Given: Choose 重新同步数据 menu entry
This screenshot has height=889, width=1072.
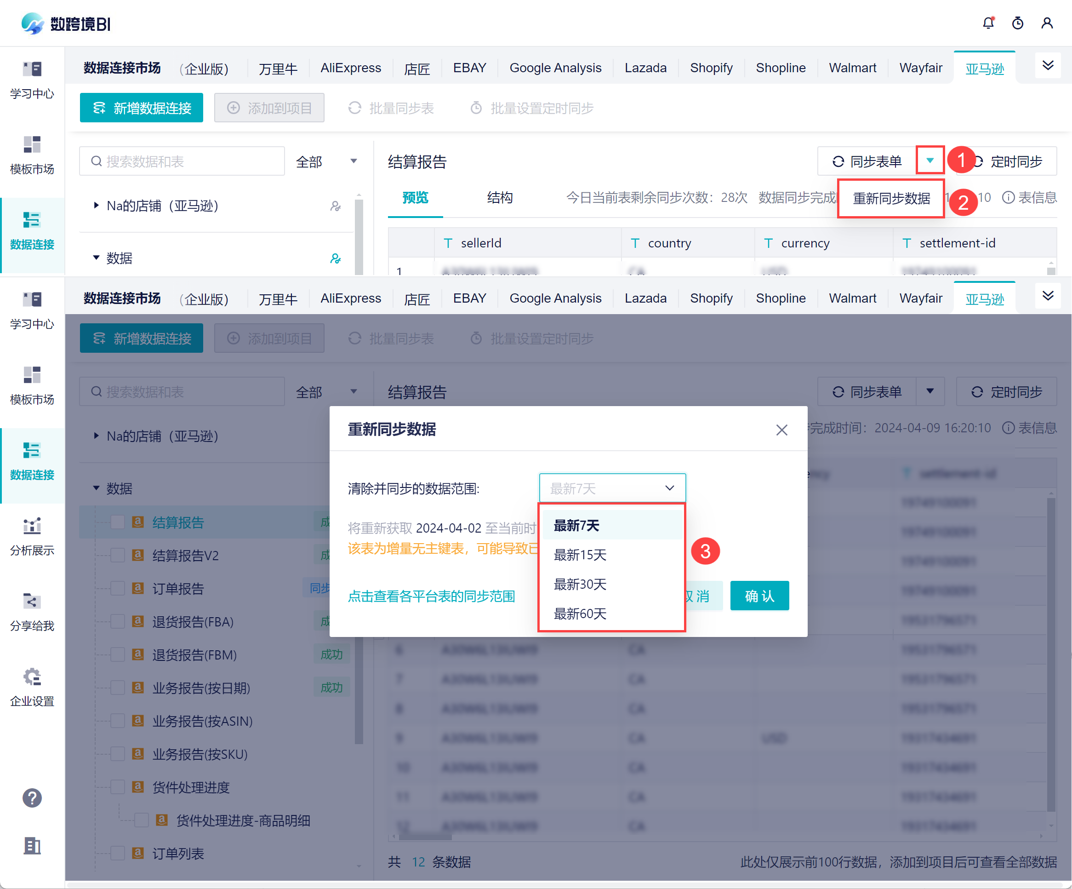Looking at the screenshot, I should tap(891, 198).
